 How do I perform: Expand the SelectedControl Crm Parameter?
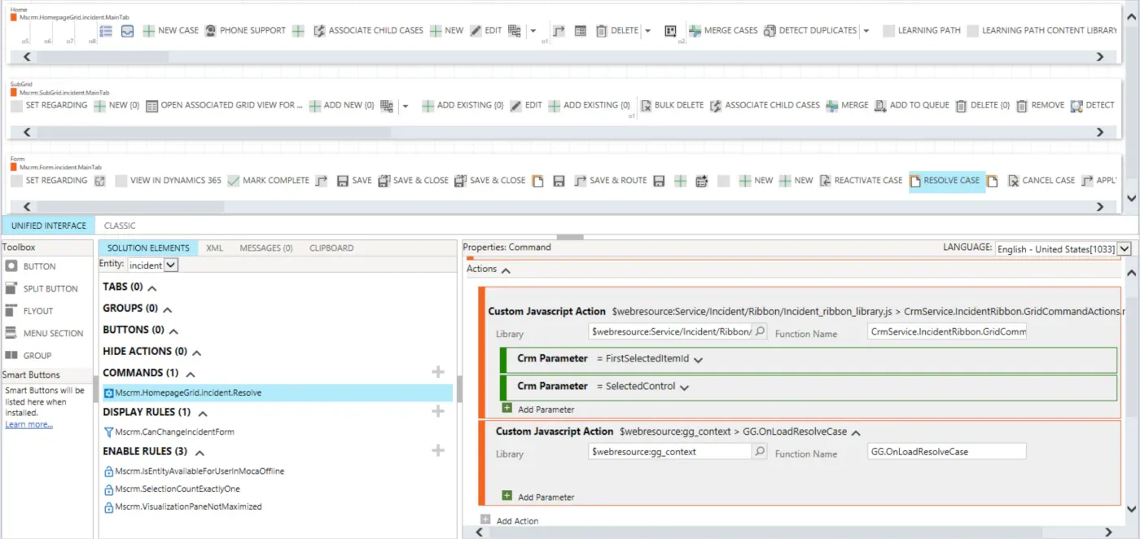coord(684,388)
